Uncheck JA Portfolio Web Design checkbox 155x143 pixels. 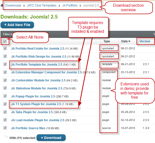[x=5, y=56]
